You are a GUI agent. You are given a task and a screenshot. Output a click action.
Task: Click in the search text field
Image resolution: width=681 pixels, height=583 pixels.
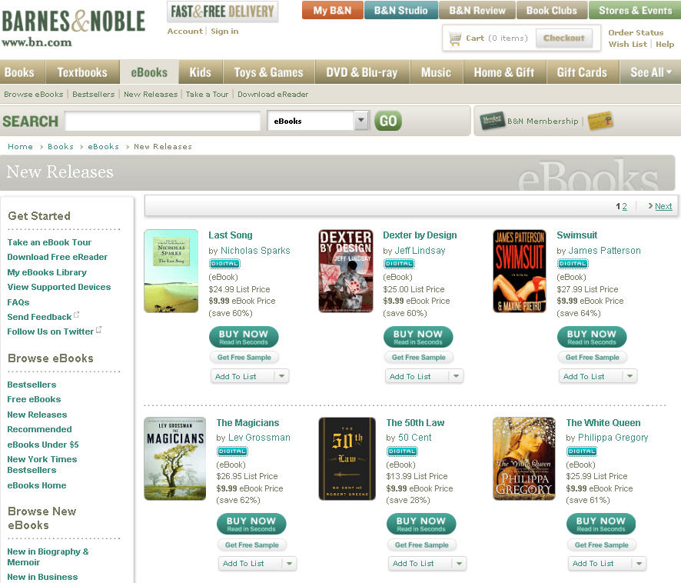pyautogui.click(x=163, y=121)
